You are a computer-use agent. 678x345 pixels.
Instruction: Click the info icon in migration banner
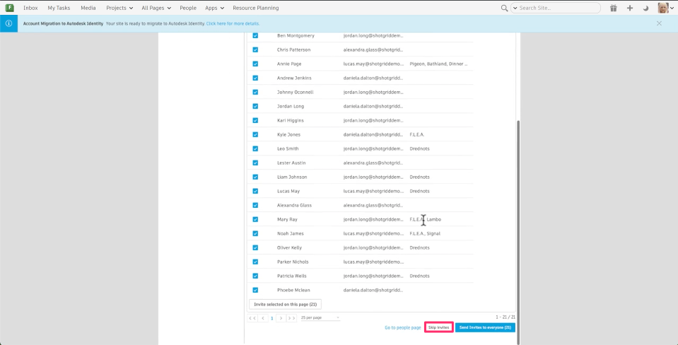pos(8,23)
